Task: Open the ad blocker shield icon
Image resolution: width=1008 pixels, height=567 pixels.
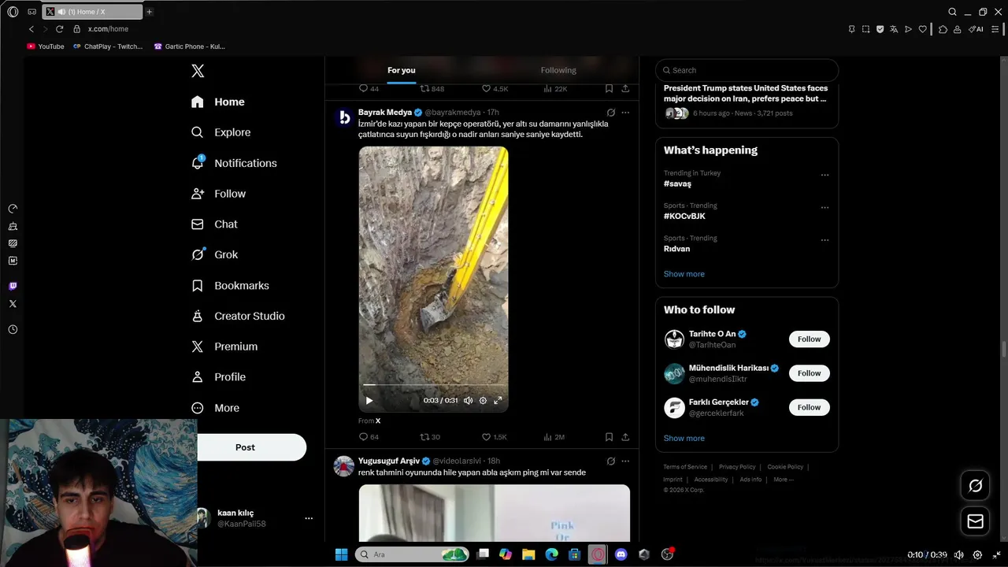Action: [x=880, y=29]
